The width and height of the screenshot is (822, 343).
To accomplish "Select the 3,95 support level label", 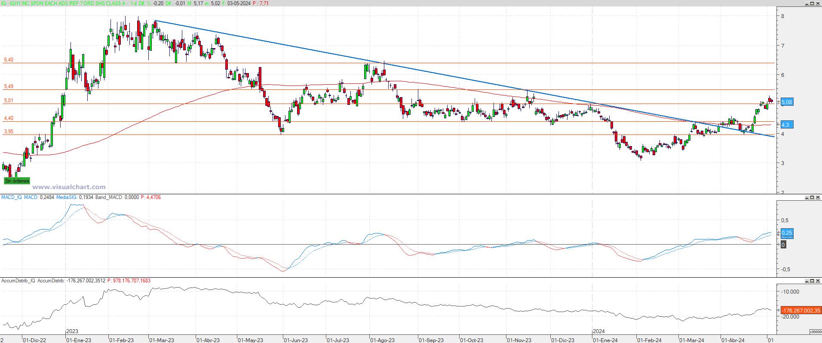I will pos(9,132).
